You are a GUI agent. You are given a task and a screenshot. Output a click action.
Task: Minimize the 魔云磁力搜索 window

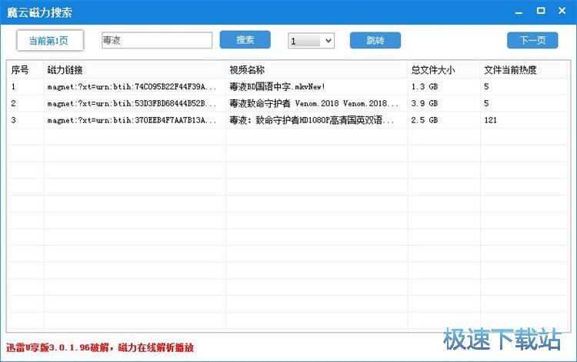click(519, 12)
